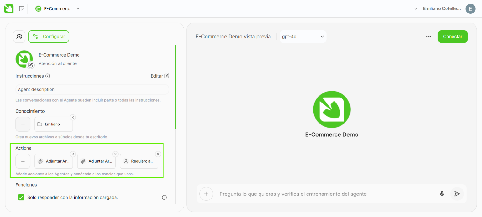482x217 pixels.
Task: Click Editar link for instructions
Action: [x=160, y=76]
